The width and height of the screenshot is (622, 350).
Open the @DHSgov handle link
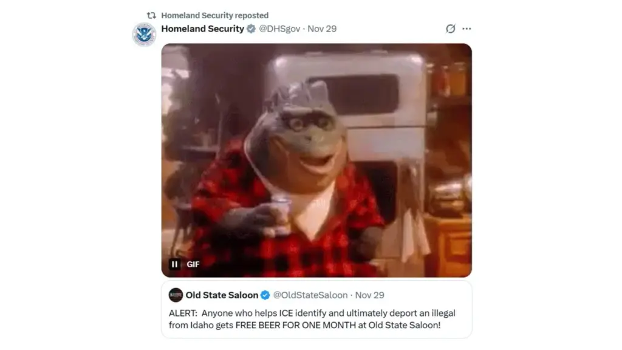click(x=279, y=29)
